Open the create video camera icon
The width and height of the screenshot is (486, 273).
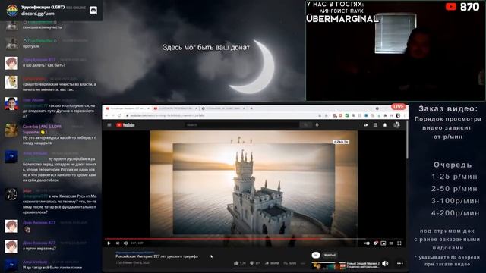click(366, 125)
